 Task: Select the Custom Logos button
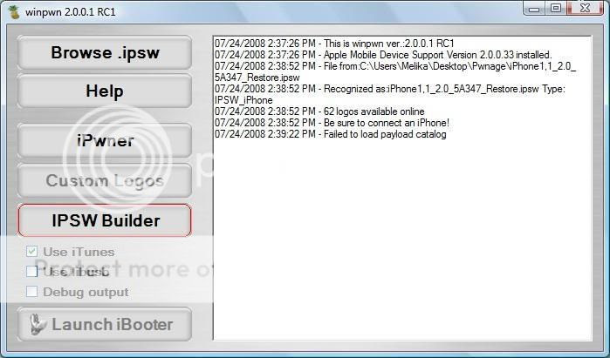pos(105,180)
